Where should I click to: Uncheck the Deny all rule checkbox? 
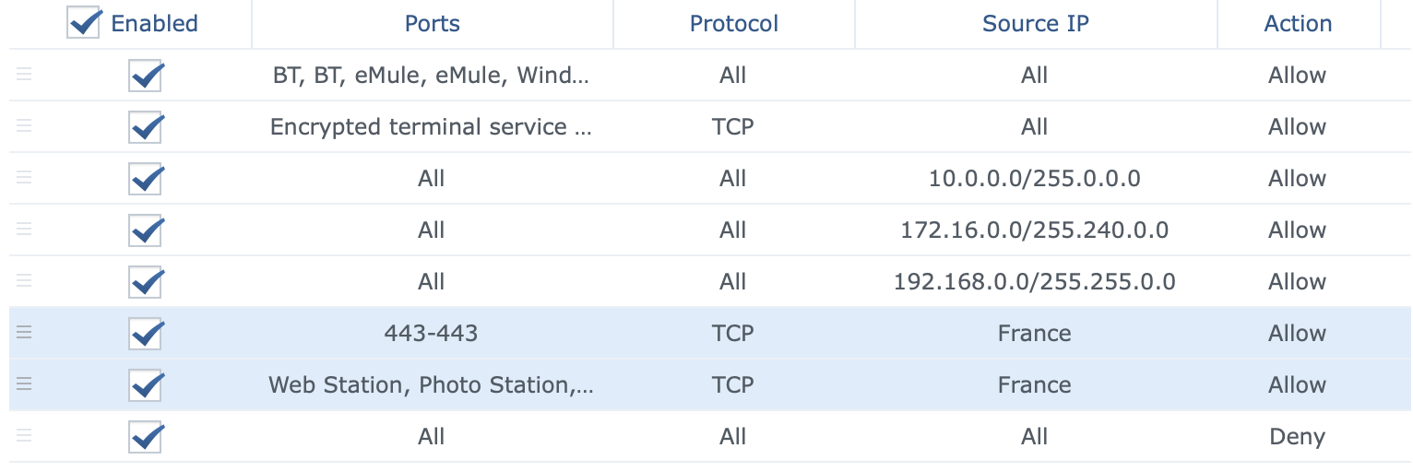click(x=146, y=437)
